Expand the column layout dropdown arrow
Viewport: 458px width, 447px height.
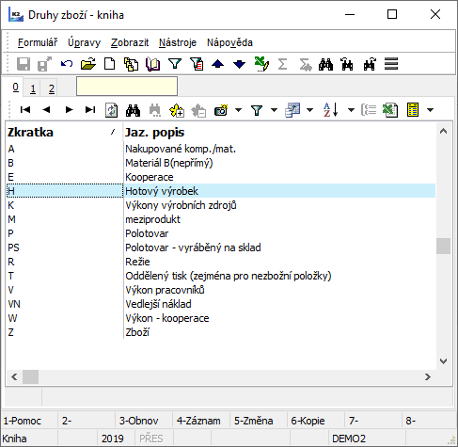[x=309, y=110]
